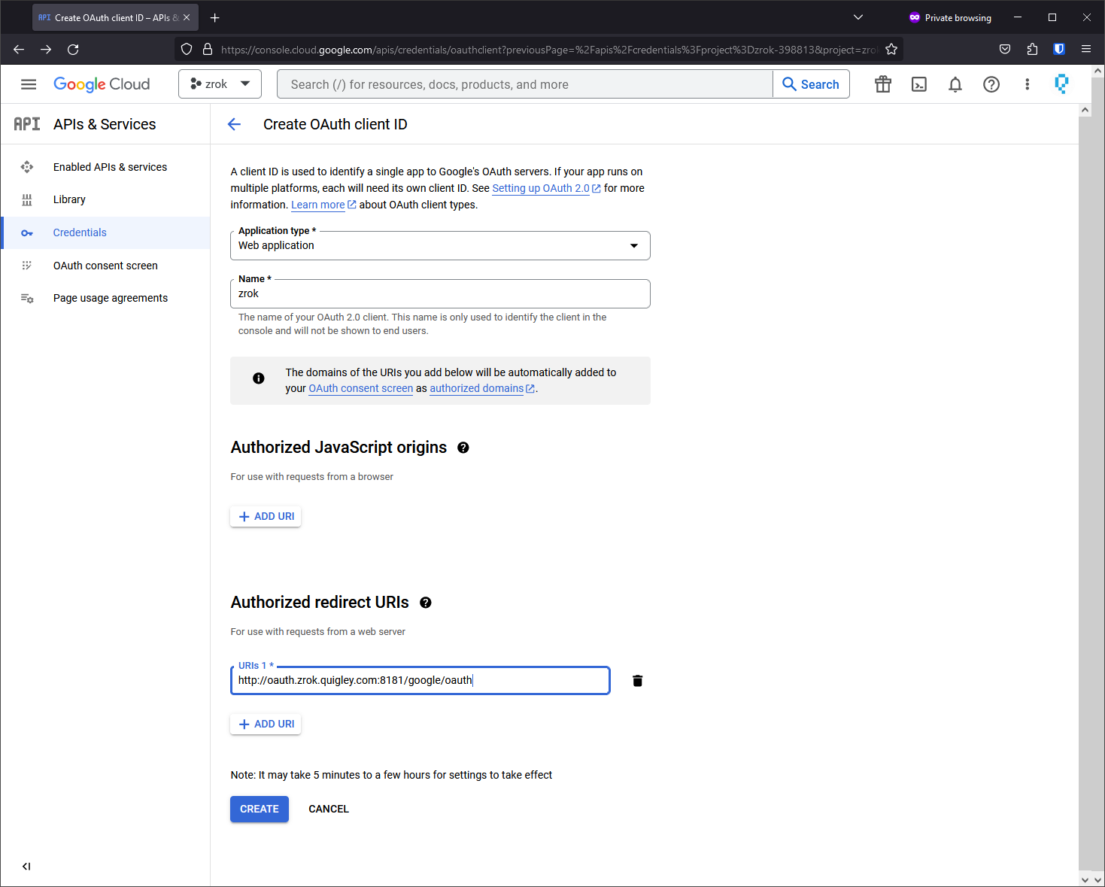Follow the Setting up OAuth 2.0 link
Image resolution: width=1105 pixels, height=887 pixels.
pyautogui.click(x=540, y=188)
